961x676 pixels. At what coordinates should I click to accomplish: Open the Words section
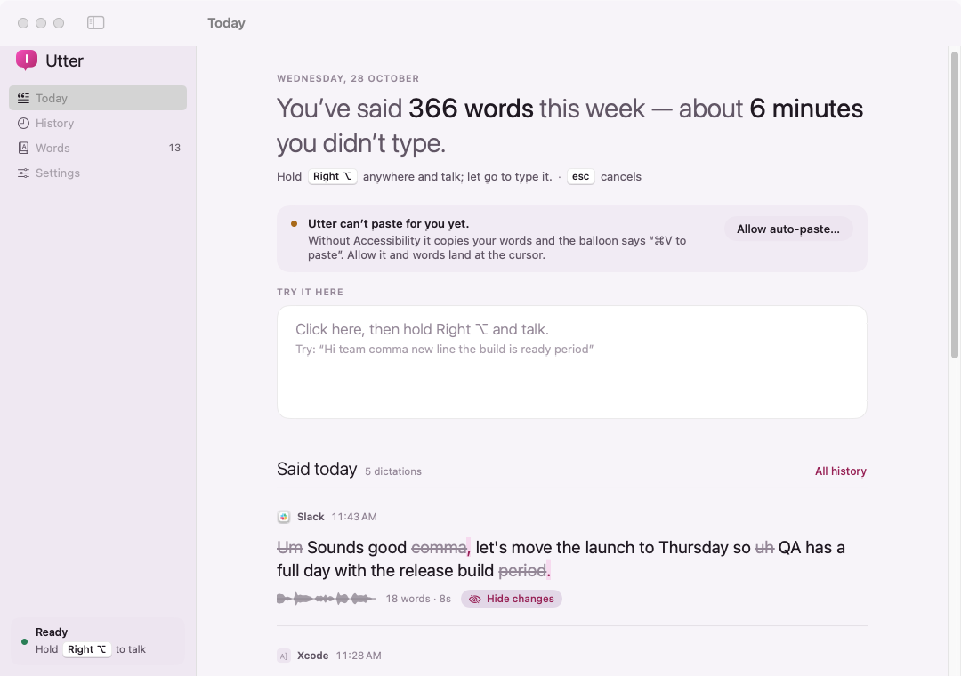pyautogui.click(x=98, y=148)
